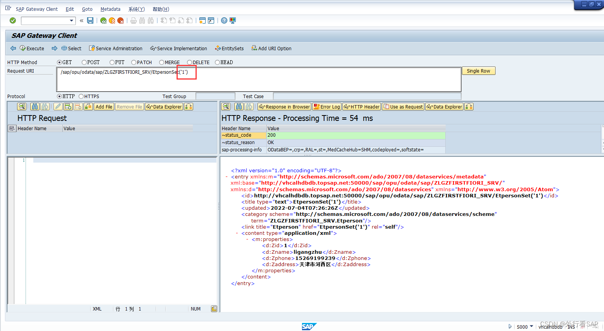Click Find binoculars in HTTP Response toolbar
Viewport: 604px width, 331px height.
(239, 107)
